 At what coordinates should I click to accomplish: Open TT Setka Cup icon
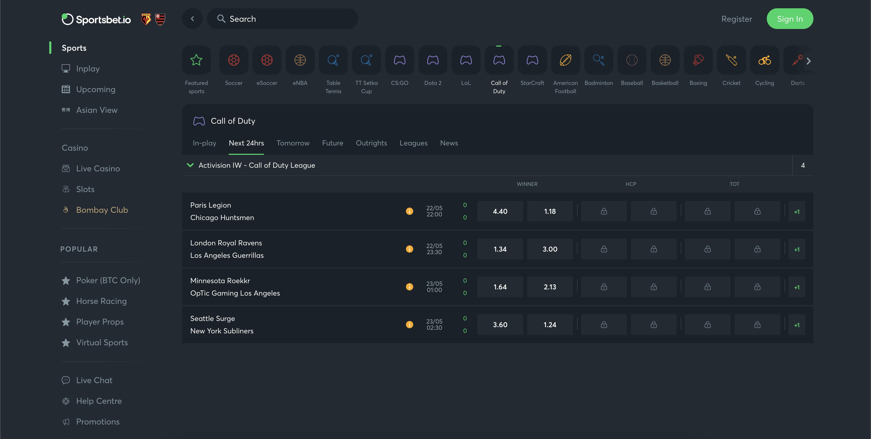[x=366, y=60]
